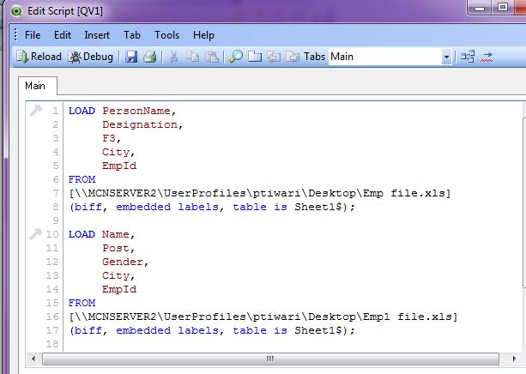The height and width of the screenshot is (374, 526).
Task: Save the script with floppy icon
Action: coord(131,57)
